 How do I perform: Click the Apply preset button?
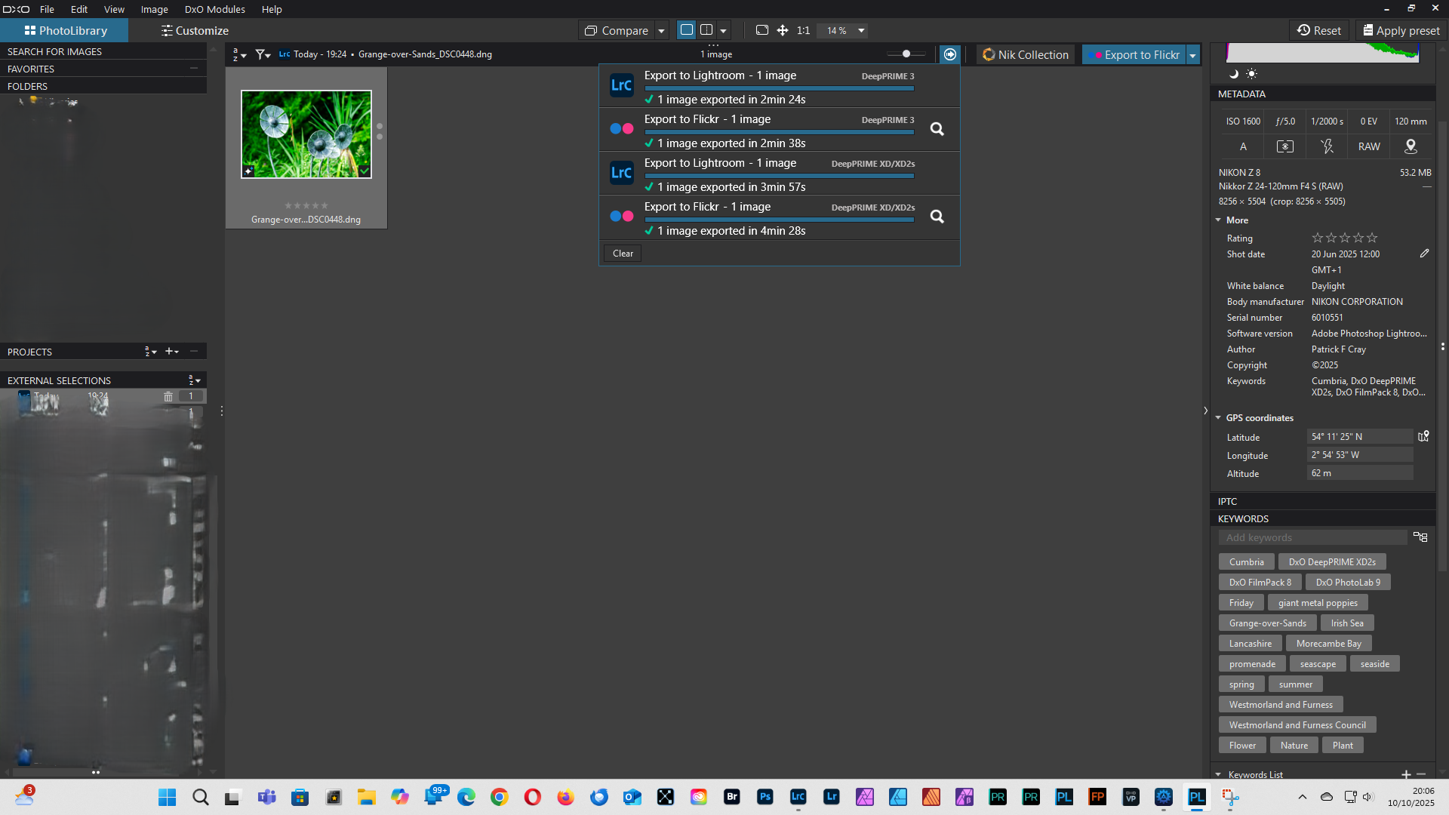(x=1401, y=31)
